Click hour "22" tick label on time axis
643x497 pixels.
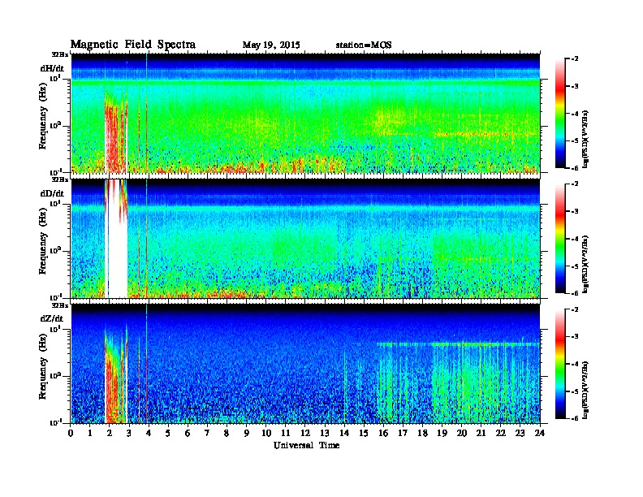click(501, 433)
